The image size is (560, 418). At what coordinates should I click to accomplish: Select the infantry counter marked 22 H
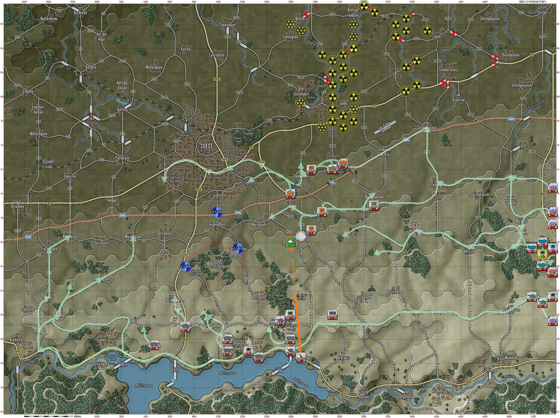click(290, 315)
